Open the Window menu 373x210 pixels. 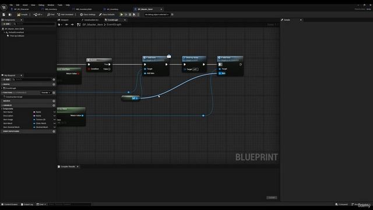tap(51, 5)
